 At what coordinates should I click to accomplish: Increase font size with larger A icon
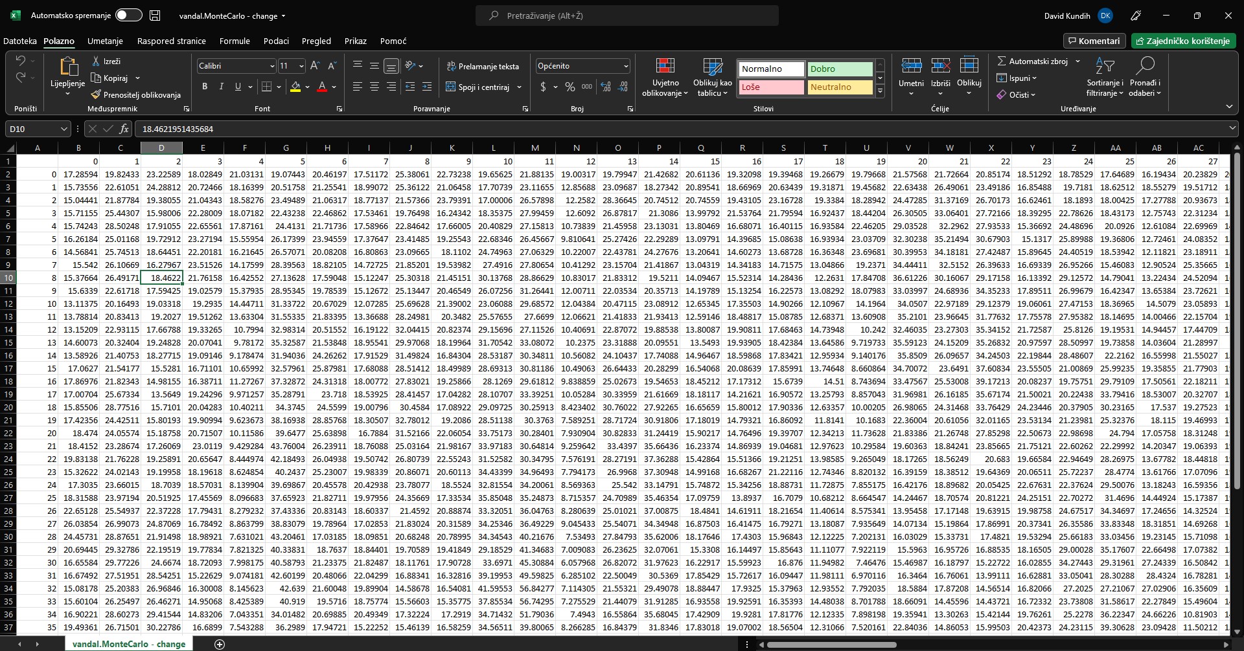pos(315,66)
